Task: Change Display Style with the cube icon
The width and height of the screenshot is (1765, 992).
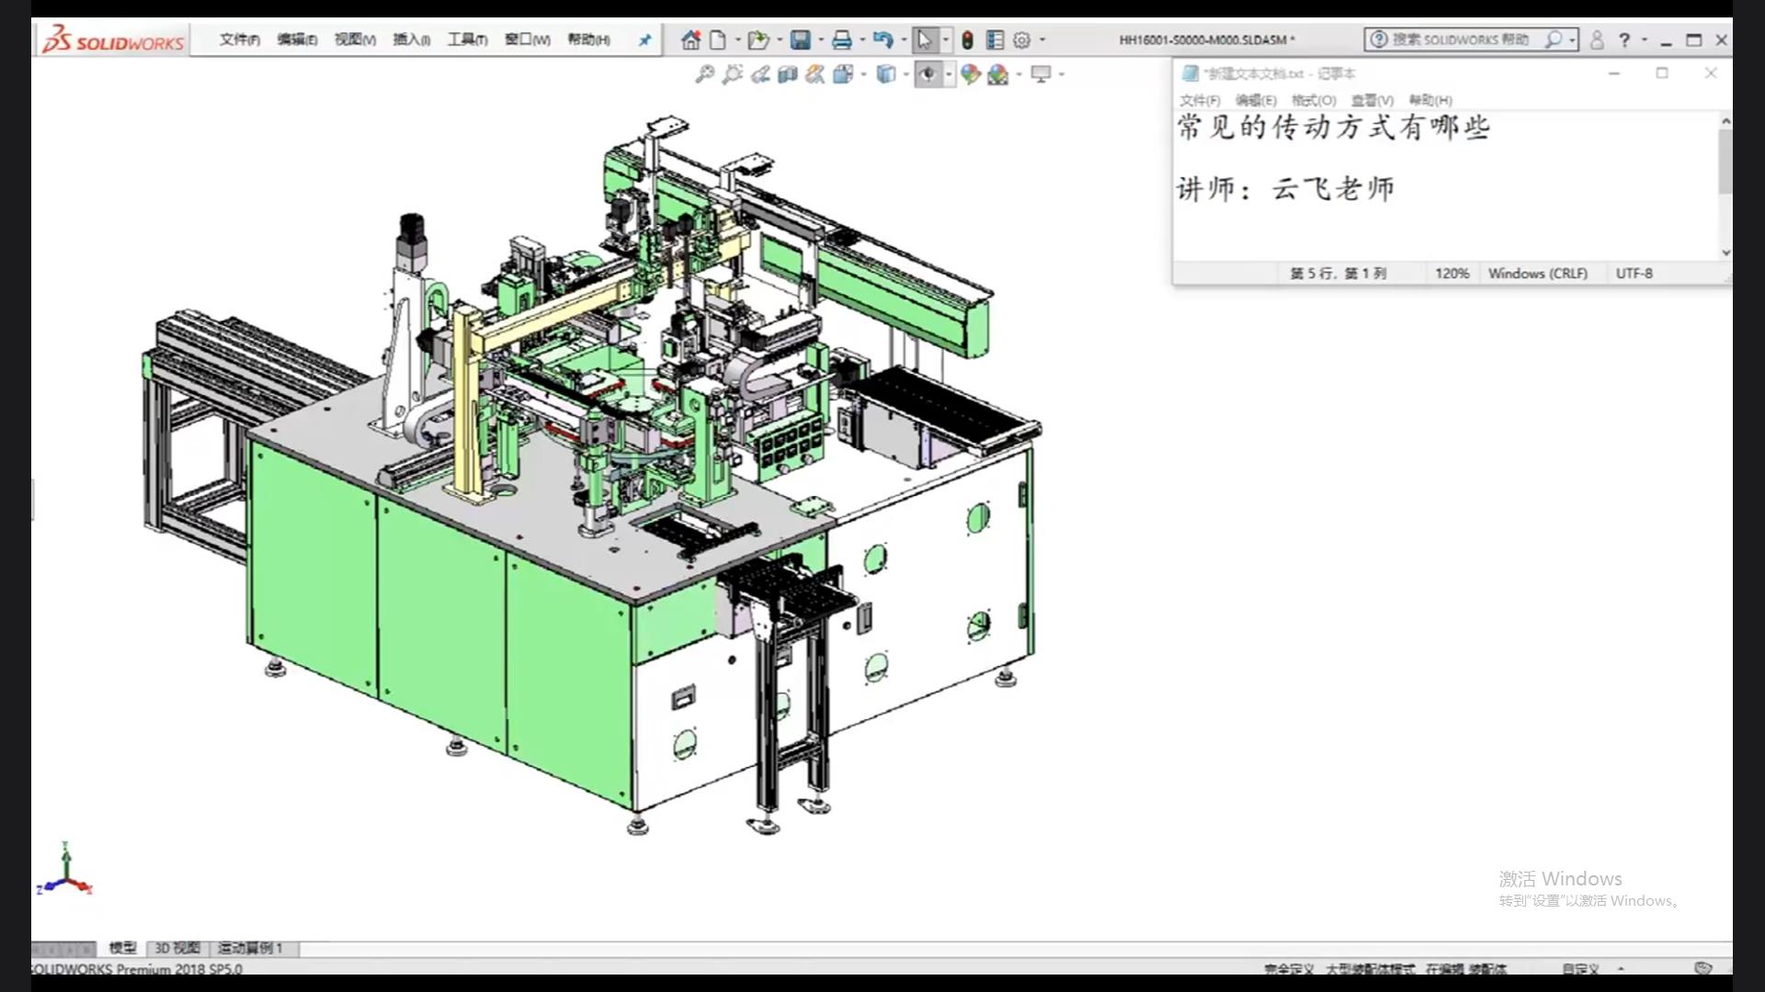Action: point(885,74)
